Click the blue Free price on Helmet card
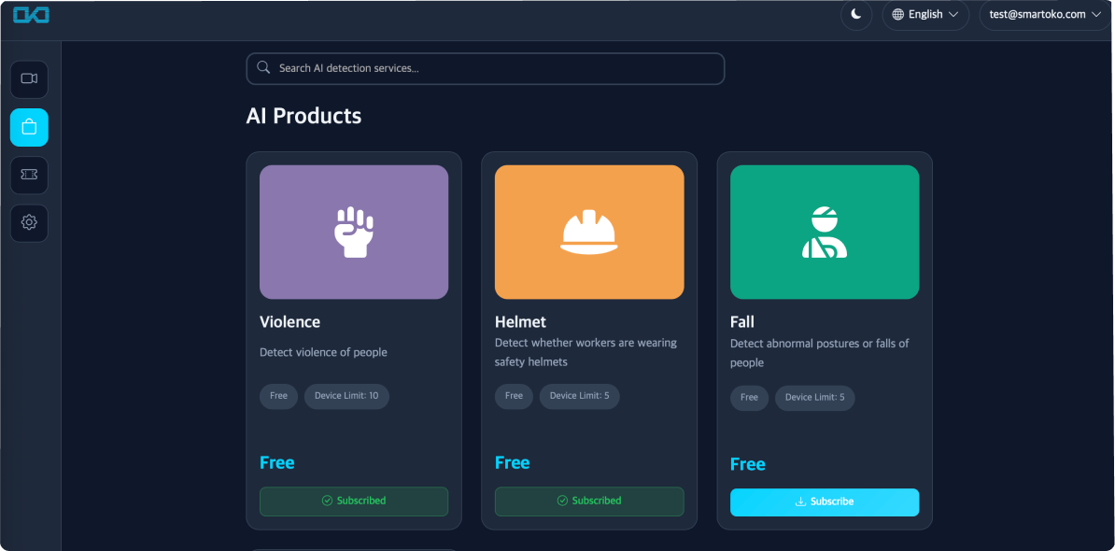1115x551 pixels. 513,463
